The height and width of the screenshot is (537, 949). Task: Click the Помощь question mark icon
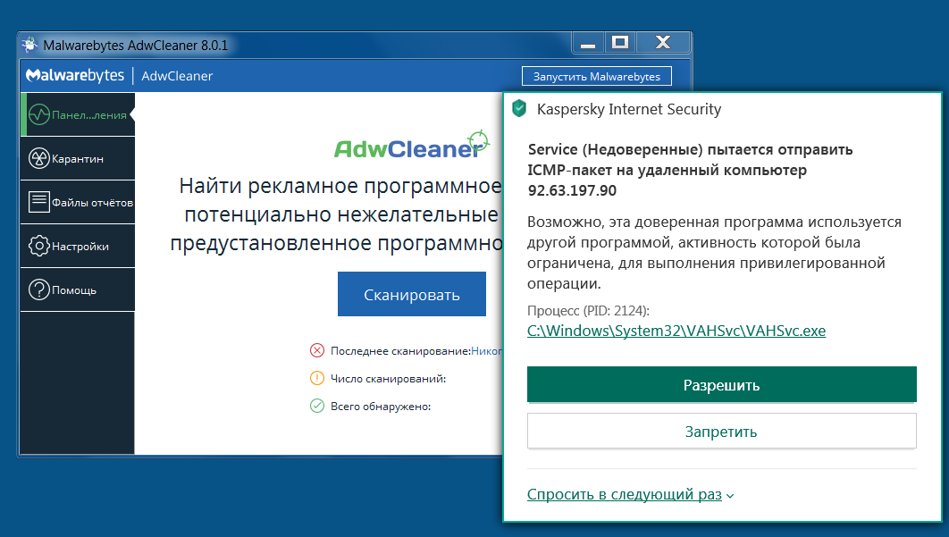pos(39,290)
